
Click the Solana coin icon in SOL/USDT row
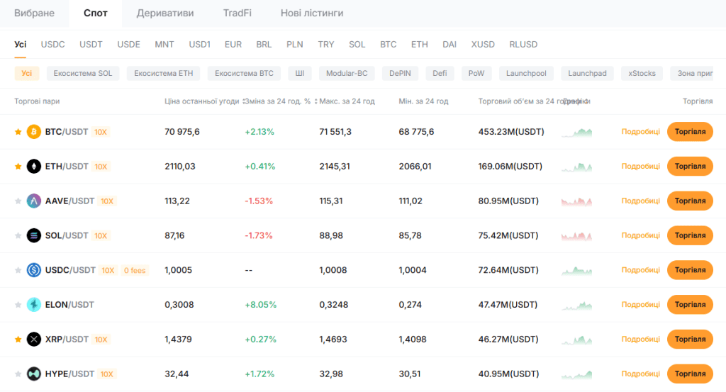point(34,235)
